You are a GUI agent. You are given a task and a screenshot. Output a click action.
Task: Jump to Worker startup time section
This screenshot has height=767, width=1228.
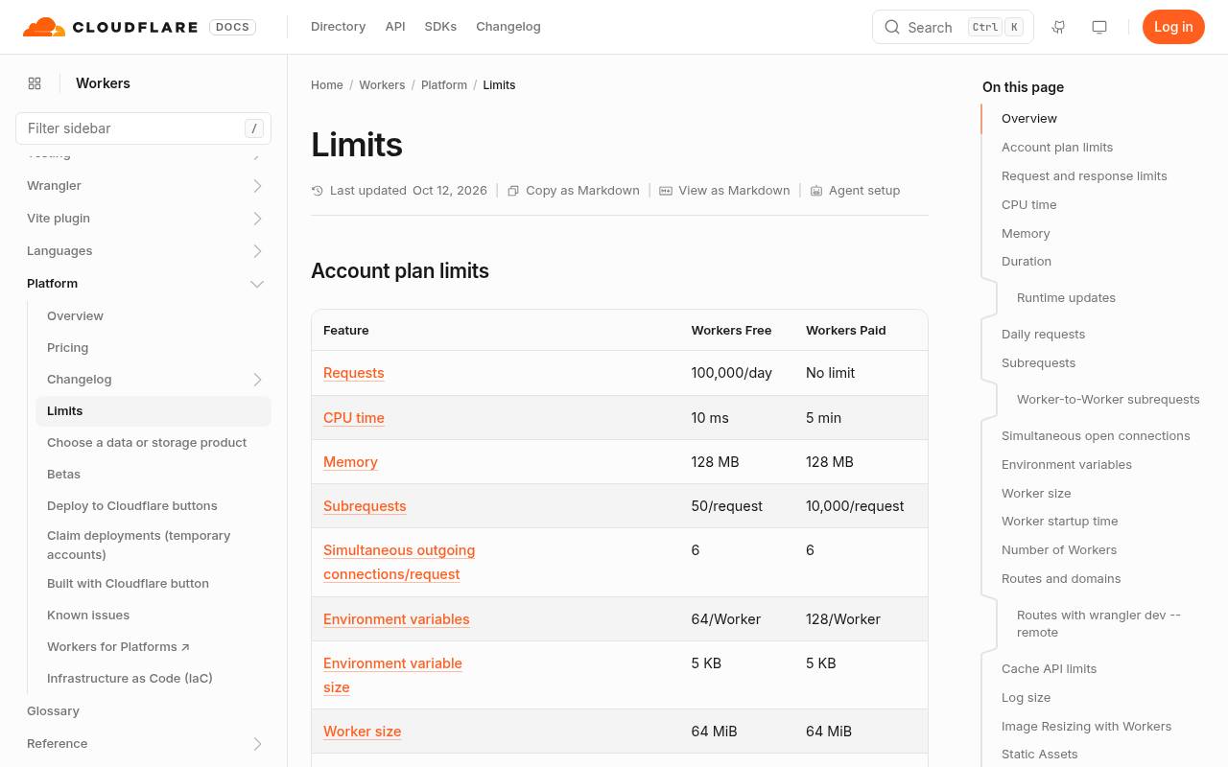pyautogui.click(x=1059, y=522)
